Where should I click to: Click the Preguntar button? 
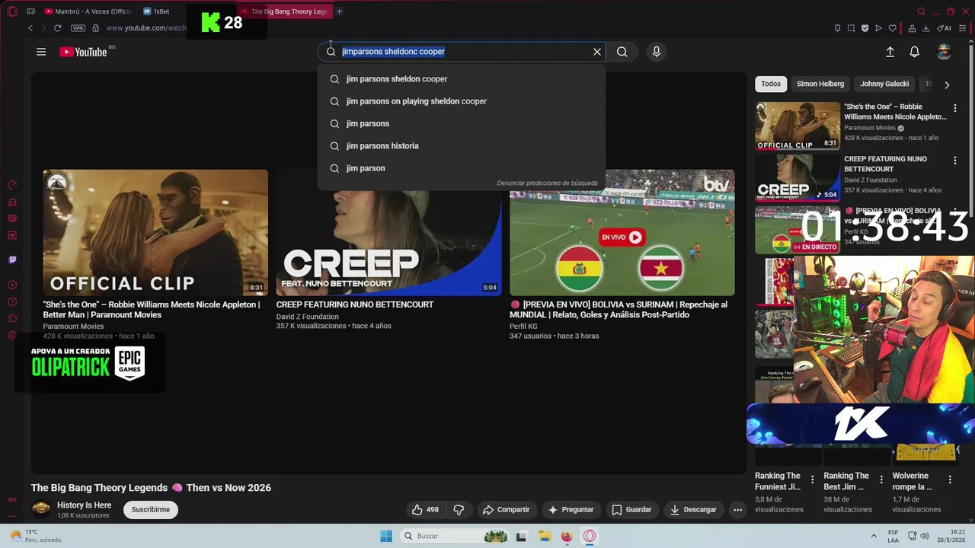point(571,509)
